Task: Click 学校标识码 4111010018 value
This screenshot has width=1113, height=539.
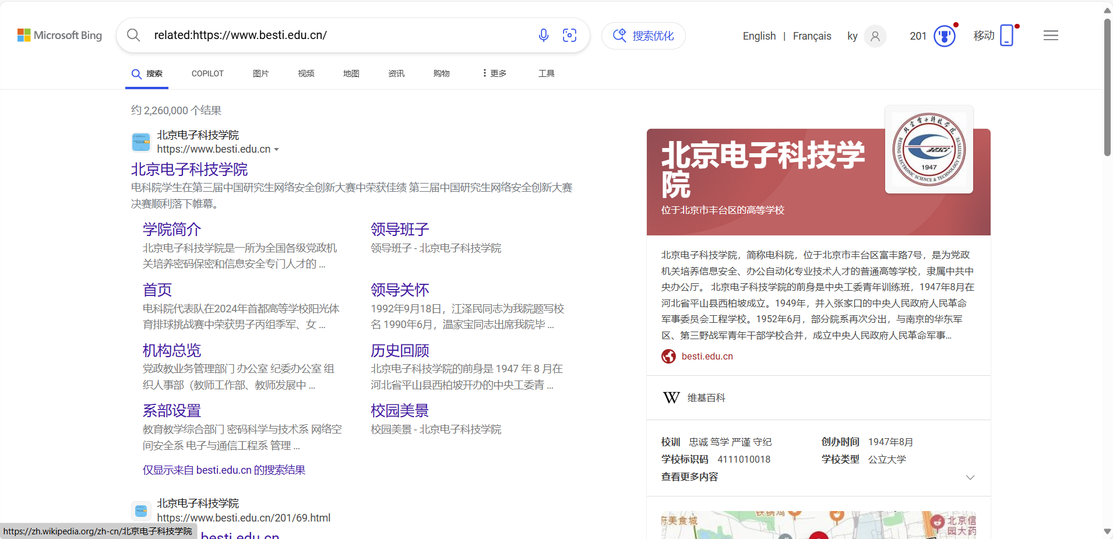Action: tap(744, 460)
